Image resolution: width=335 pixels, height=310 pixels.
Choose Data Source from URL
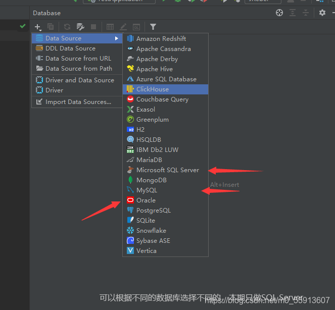[x=77, y=59]
